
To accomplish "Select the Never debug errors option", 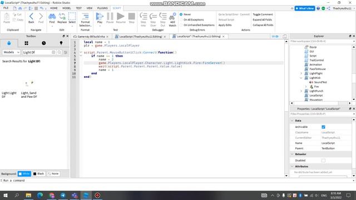I will click(x=181, y=14).
